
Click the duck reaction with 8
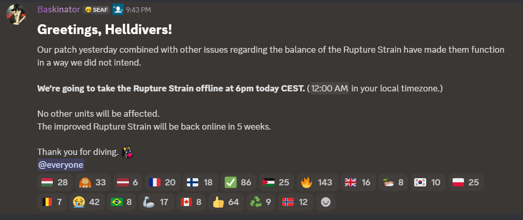tap(393, 182)
